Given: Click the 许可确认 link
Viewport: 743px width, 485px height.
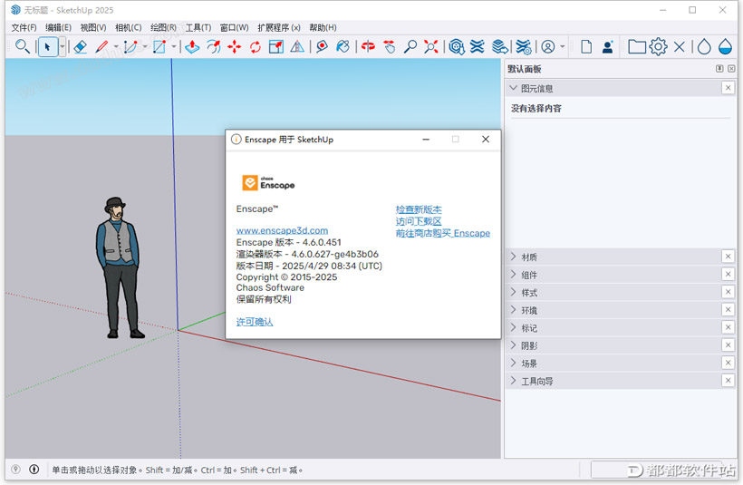Looking at the screenshot, I should point(255,322).
